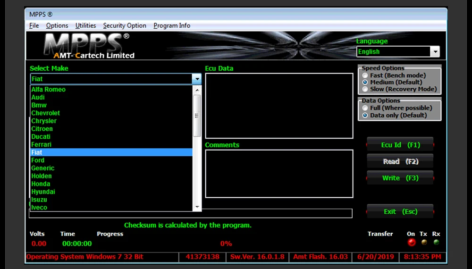Click the Amt Flash. 16.03 status entry
472x269 pixels.
320,257
